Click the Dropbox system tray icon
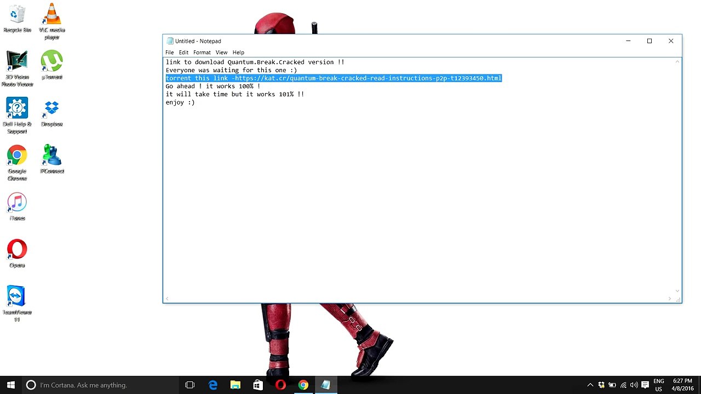The width and height of the screenshot is (701, 394). coord(601,385)
